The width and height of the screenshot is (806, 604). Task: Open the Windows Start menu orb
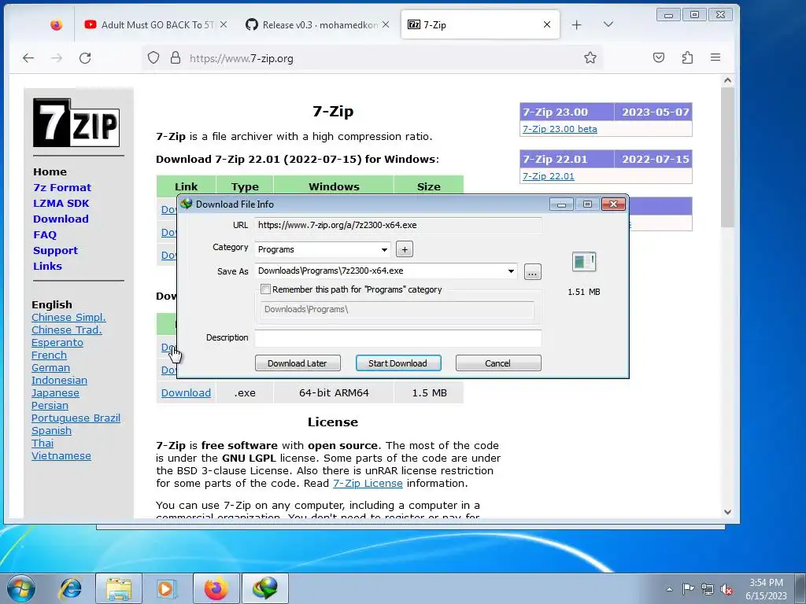coord(21,588)
